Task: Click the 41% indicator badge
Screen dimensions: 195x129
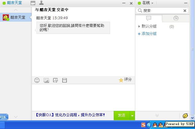Action: tap(4, 117)
